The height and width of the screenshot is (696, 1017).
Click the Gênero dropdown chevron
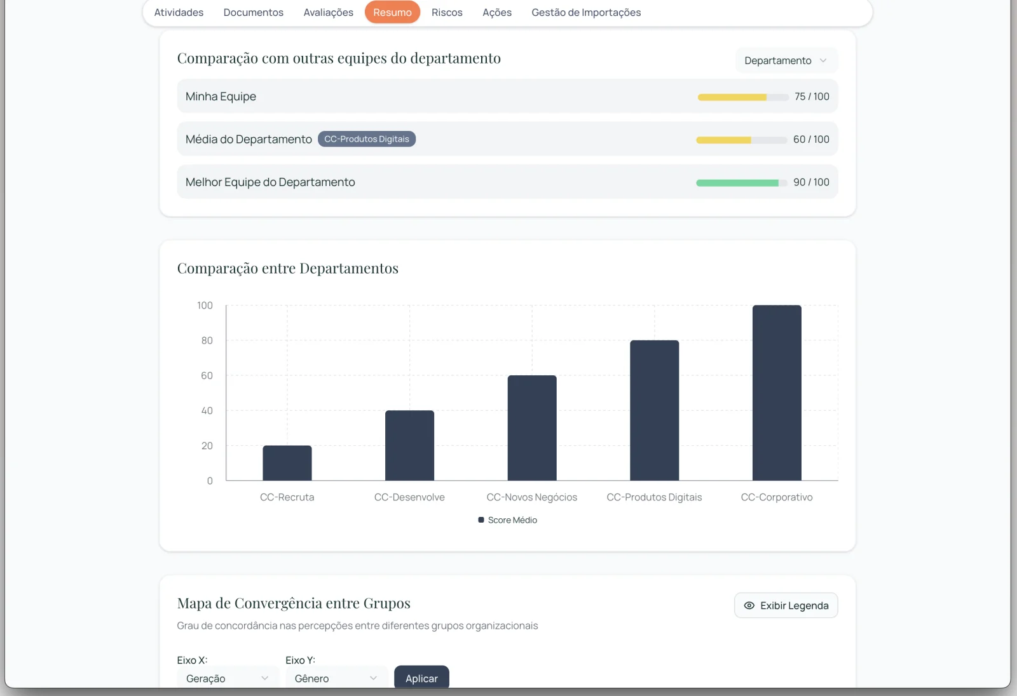373,678
